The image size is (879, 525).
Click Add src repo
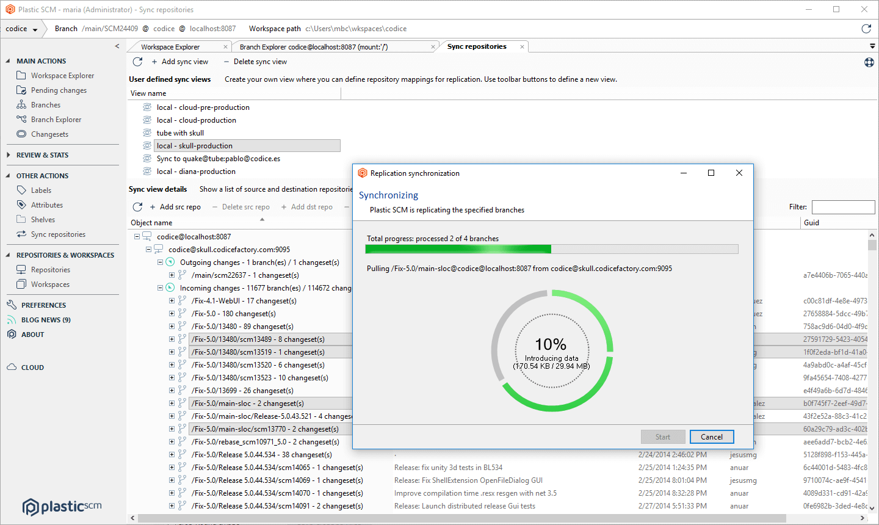[x=175, y=207]
